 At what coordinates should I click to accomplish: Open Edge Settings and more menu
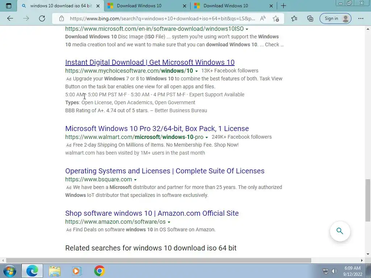pyautogui.click(x=360, y=18)
